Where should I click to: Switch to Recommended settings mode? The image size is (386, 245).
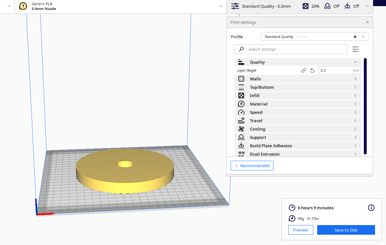pos(252,166)
